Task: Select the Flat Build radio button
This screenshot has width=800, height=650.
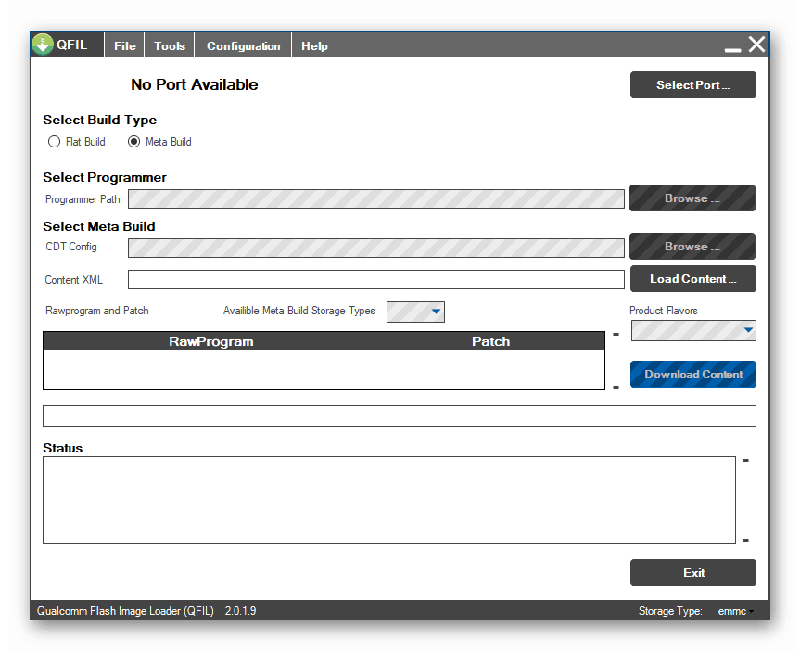Action: coord(54,142)
